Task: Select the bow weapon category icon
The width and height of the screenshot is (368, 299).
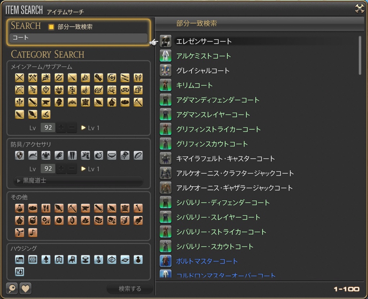Action: click(x=19, y=90)
